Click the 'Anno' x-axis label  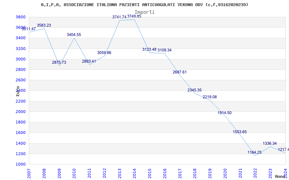(x=280, y=176)
